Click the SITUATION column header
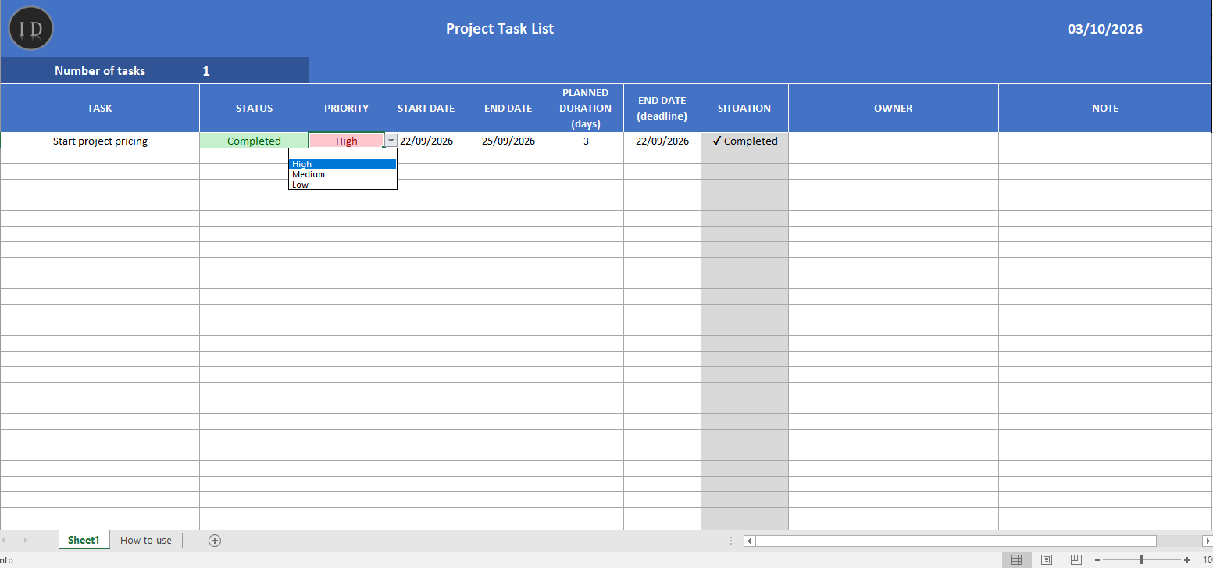The image size is (1213, 568). (x=744, y=108)
